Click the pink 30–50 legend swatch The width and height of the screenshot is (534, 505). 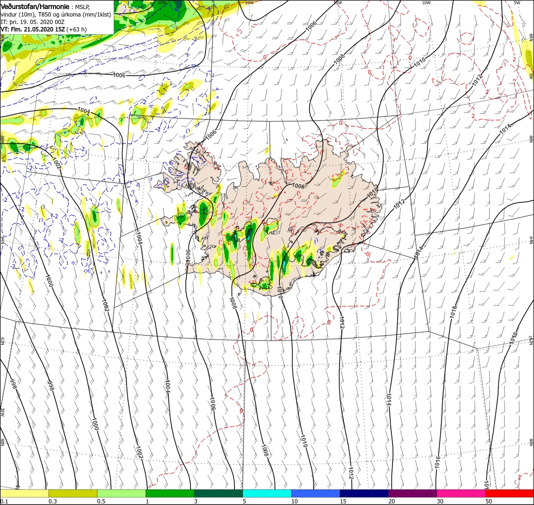tap(461, 493)
